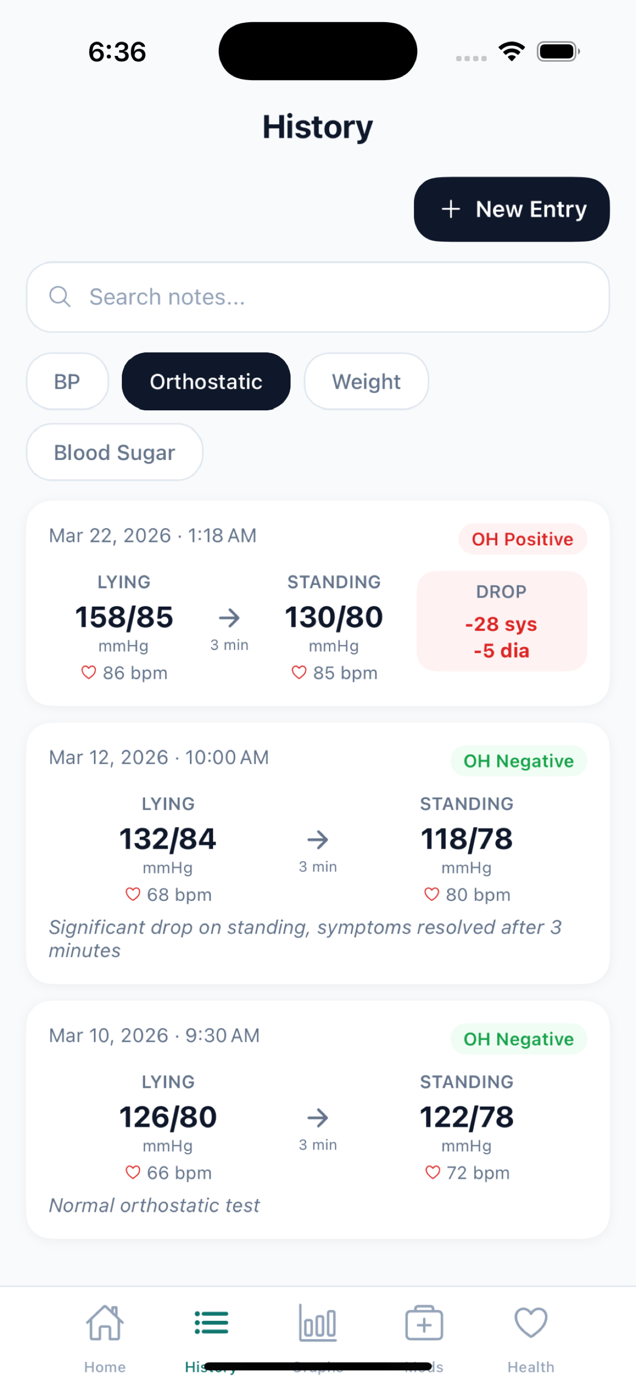
Task: Click the plus icon inside New Entry
Action: tap(451, 209)
